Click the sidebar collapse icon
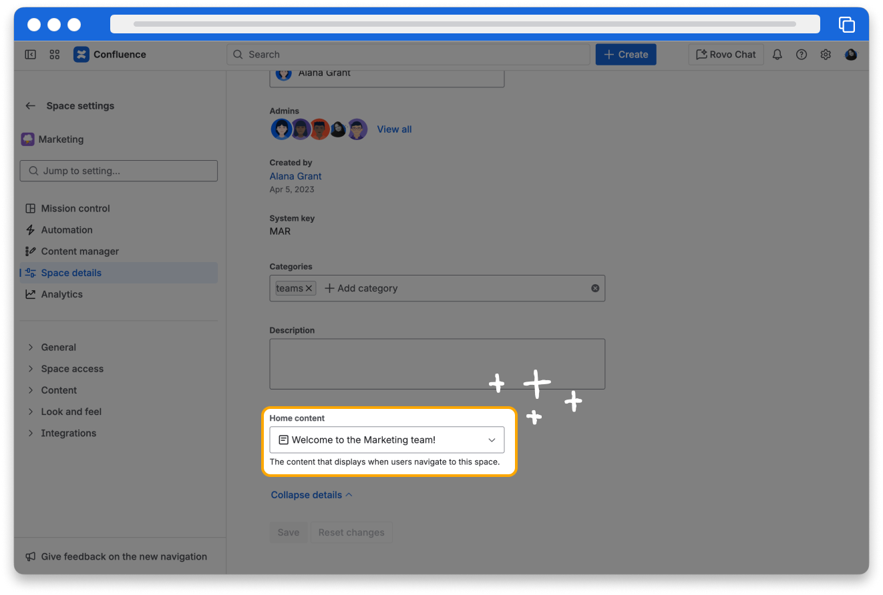 30,55
